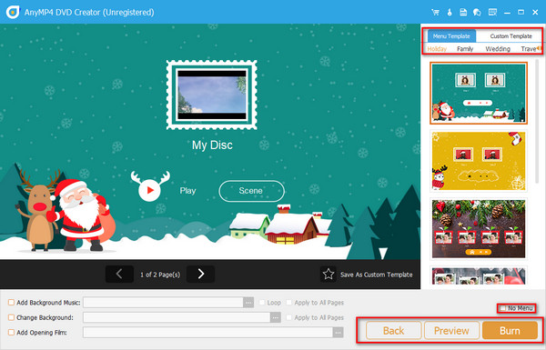Click Save As Custom Template

[376, 275]
